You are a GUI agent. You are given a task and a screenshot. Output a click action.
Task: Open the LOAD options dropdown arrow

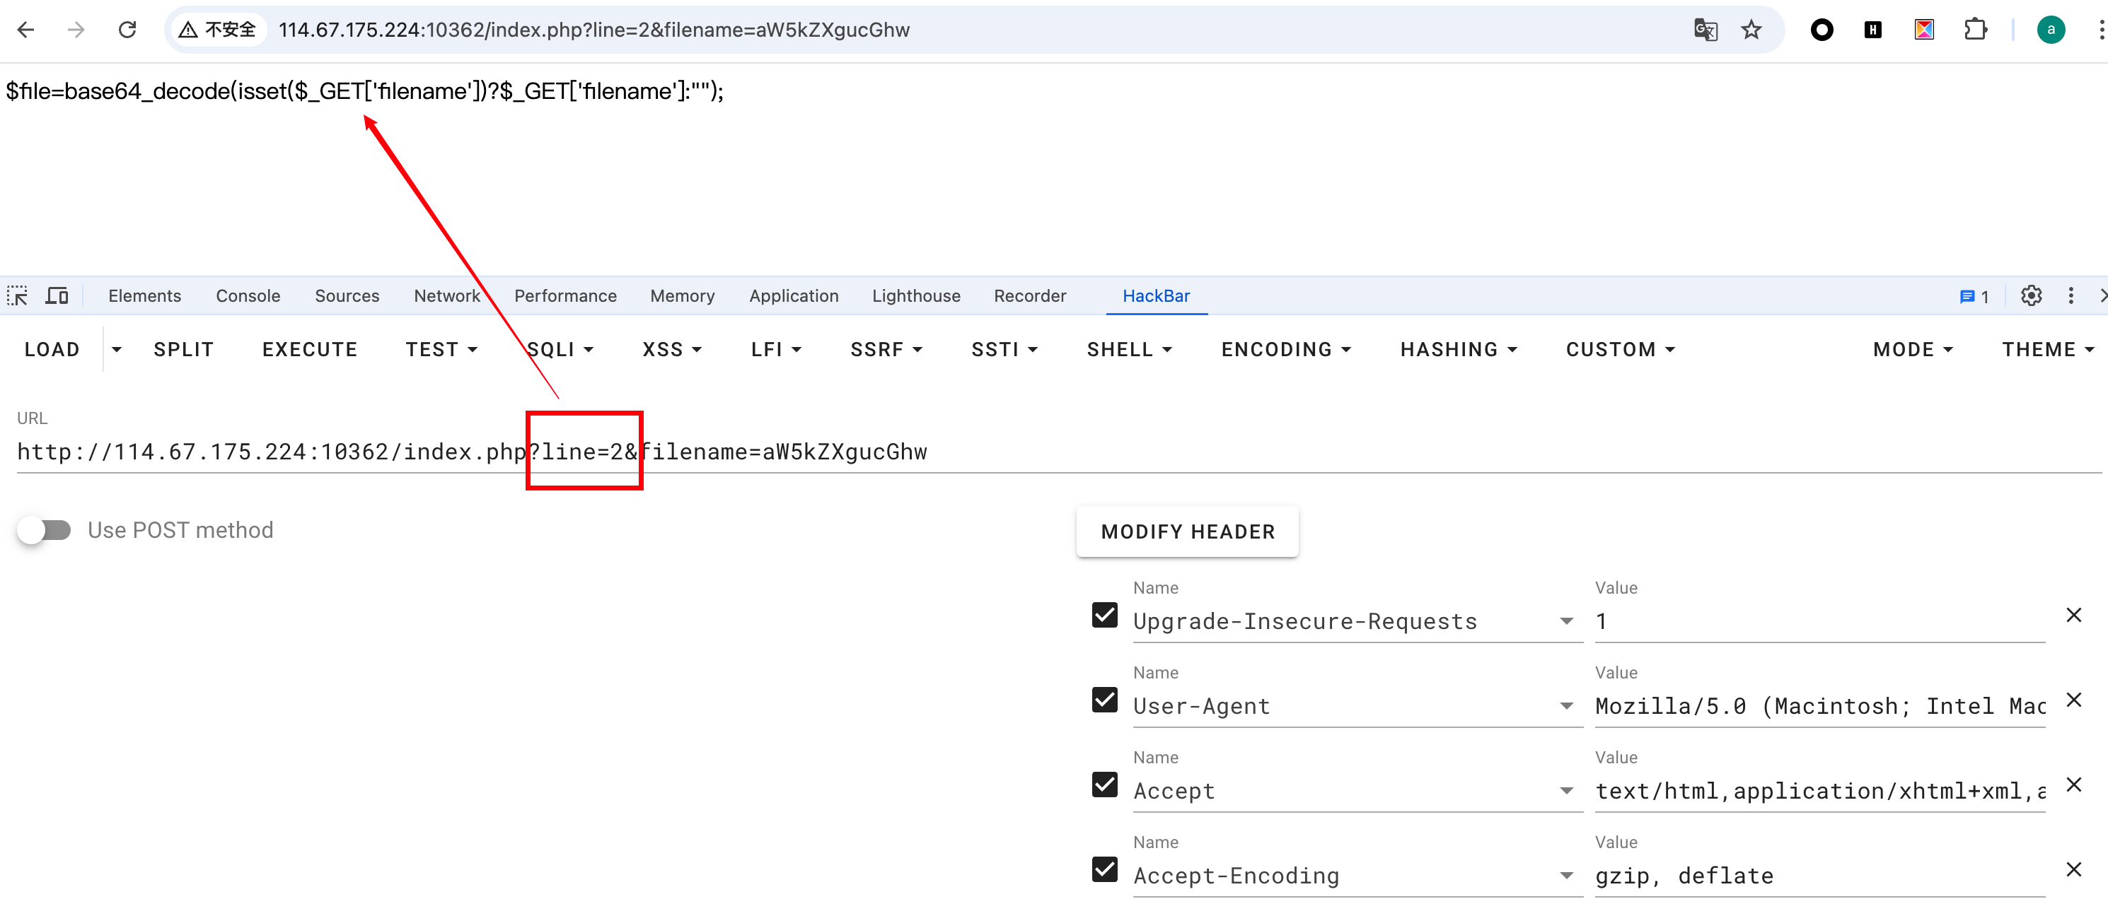pyautogui.click(x=117, y=349)
